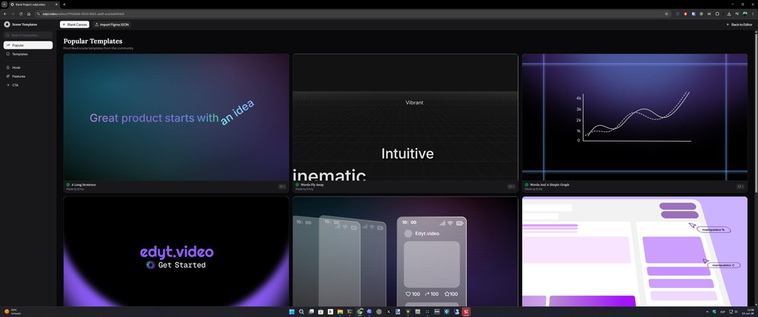This screenshot has width=758, height=317.
Task: Bookmark this page with the star icon
Action: click(x=666, y=13)
